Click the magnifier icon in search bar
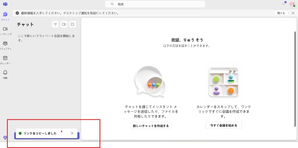298x148 pixels. click(112, 4)
